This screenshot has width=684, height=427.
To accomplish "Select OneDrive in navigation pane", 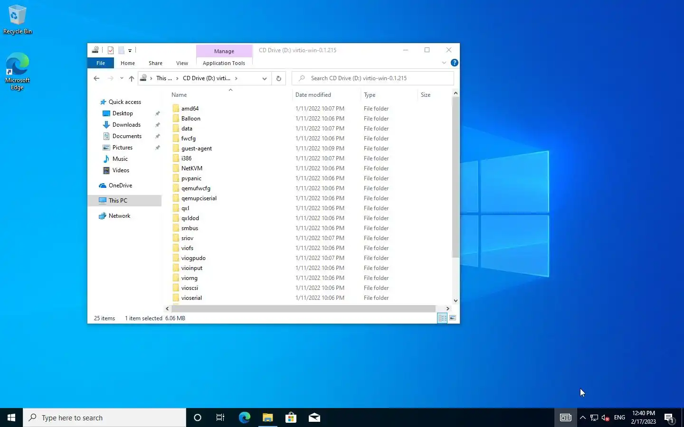I will [120, 186].
